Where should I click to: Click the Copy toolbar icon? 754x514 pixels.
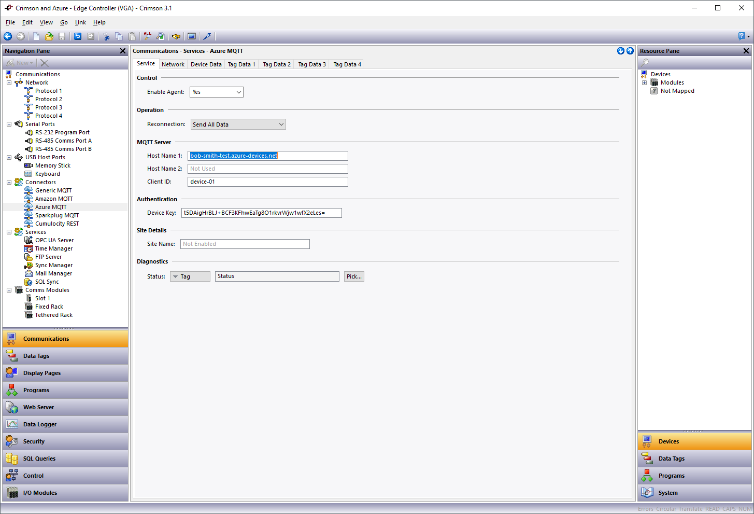click(119, 36)
